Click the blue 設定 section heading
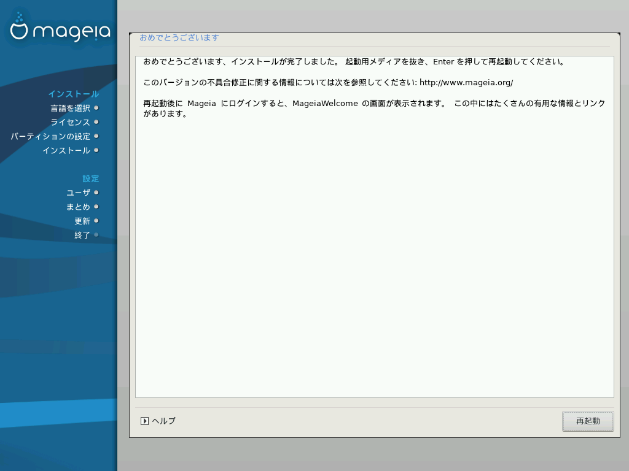Screen dimensions: 629x471 [91, 178]
